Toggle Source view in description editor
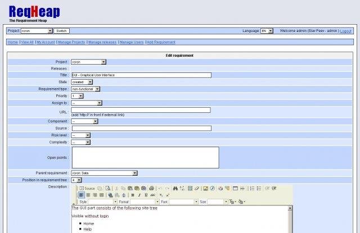360x233 pixels. [87, 188]
